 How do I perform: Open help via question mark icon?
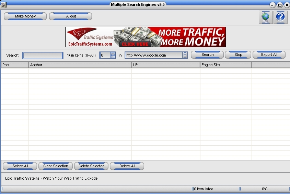[x=280, y=17]
